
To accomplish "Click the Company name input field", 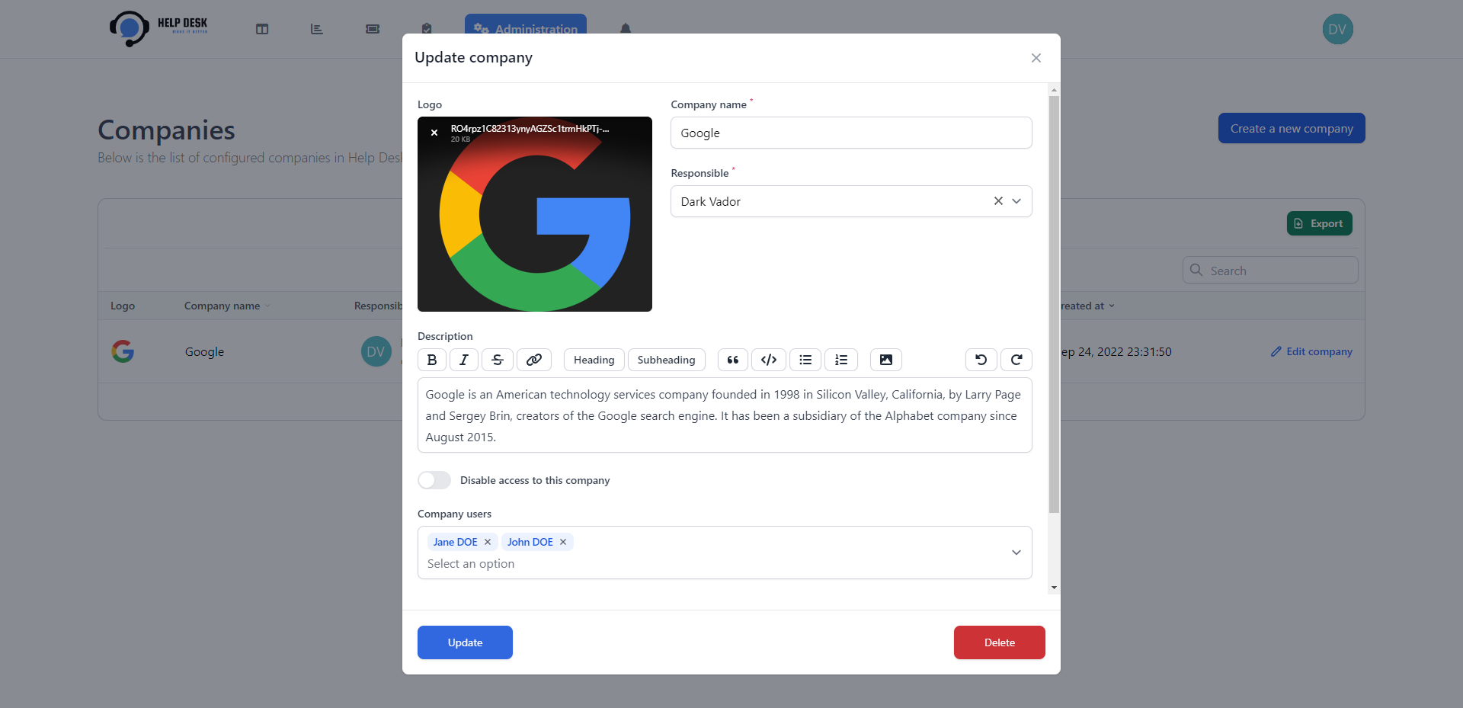I will 851,133.
